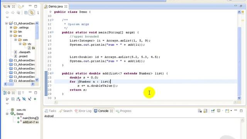Open the Error Log tab

click(83, 111)
